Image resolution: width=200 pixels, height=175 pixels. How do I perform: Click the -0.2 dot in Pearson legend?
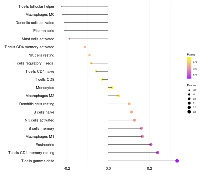pos(189,90)
